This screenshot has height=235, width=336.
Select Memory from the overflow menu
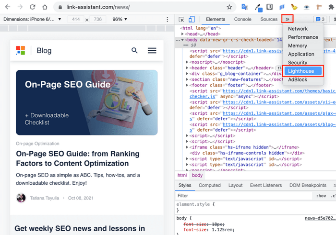pyautogui.click(x=298, y=46)
